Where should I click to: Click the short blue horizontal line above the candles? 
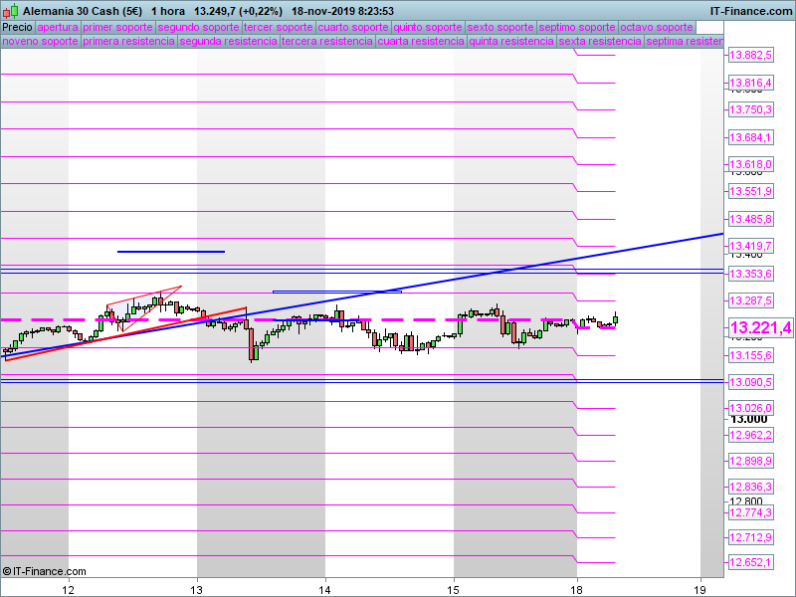(x=171, y=252)
